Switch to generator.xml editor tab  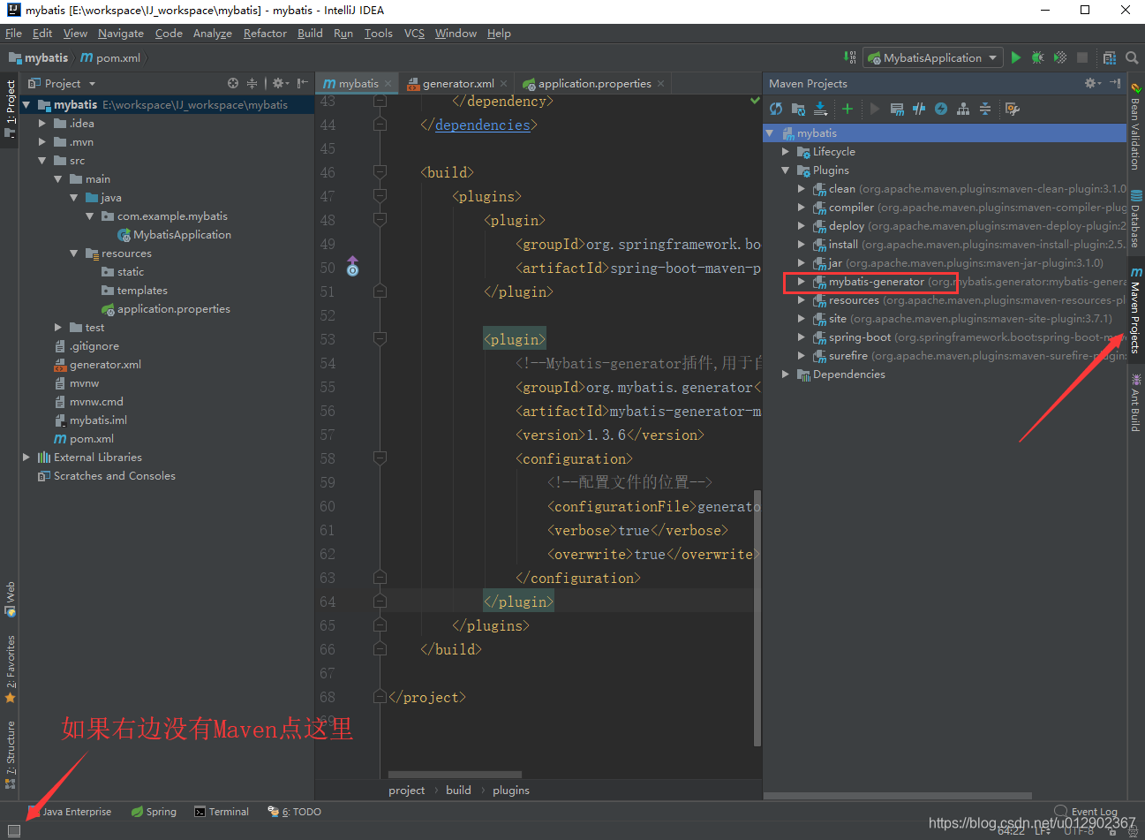457,83
